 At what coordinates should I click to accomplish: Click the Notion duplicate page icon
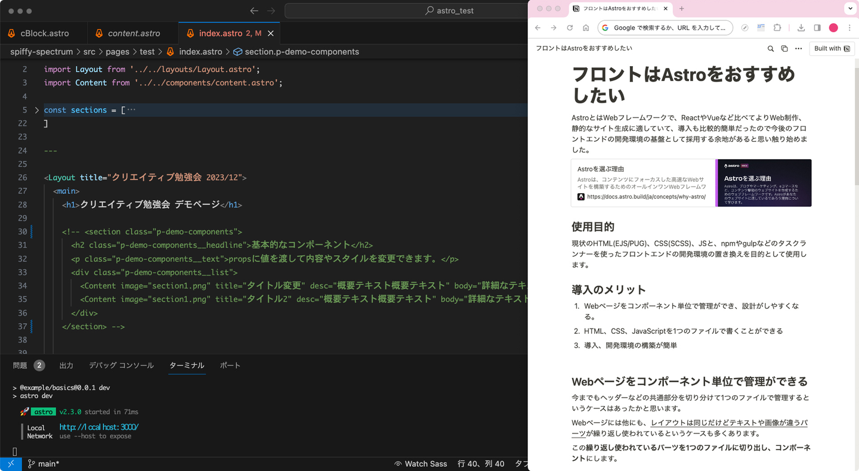(784, 48)
